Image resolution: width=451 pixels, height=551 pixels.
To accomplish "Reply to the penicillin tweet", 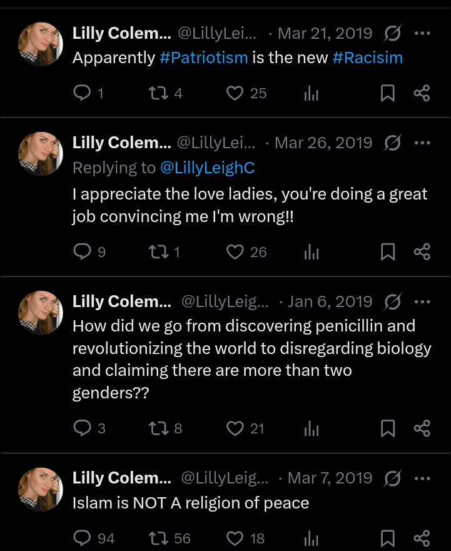I will [x=83, y=428].
